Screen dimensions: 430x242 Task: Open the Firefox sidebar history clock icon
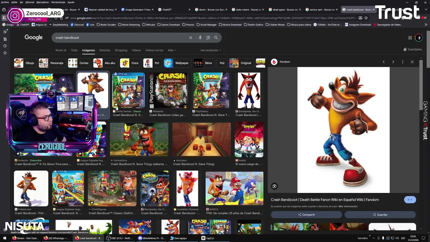coord(5,46)
